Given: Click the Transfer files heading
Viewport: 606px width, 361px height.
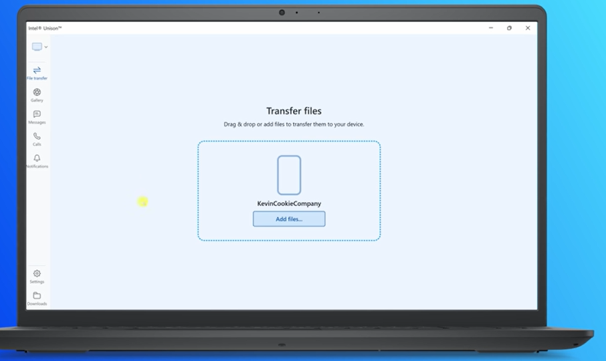Looking at the screenshot, I should click(294, 111).
